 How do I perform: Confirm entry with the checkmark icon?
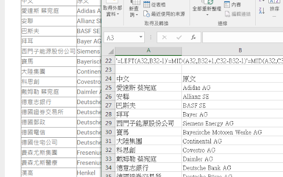click(179, 37)
